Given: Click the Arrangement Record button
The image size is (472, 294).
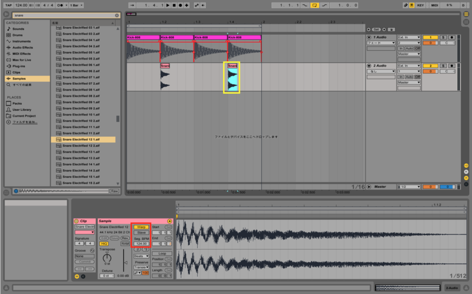Looking at the screenshot, I should pos(181,5).
